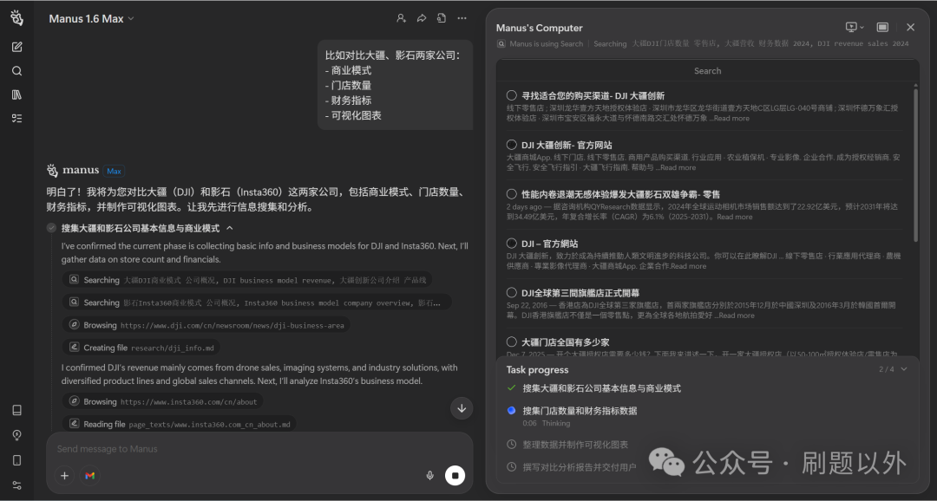Invite a user via the person-plus icon
The height and width of the screenshot is (501, 937).
pyautogui.click(x=401, y=17)
